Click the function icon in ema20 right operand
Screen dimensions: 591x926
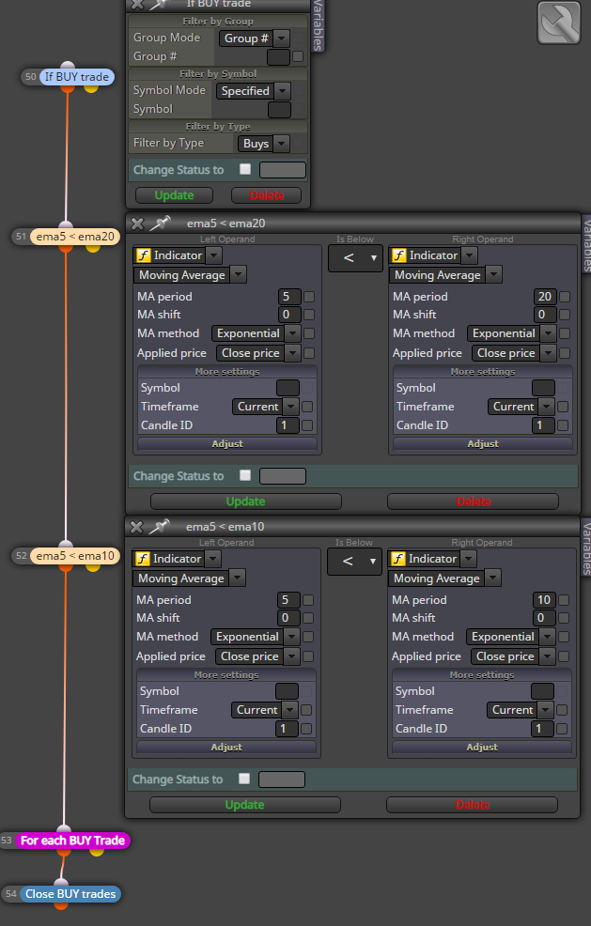399,255
